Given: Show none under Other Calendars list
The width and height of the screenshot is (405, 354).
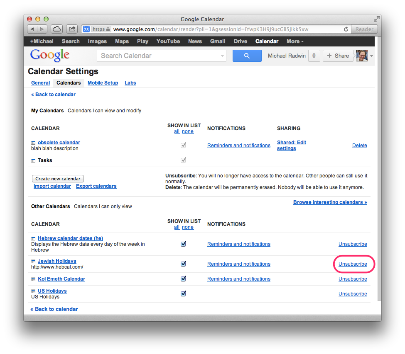Looking at the screenshot, I should pos(188,227).
